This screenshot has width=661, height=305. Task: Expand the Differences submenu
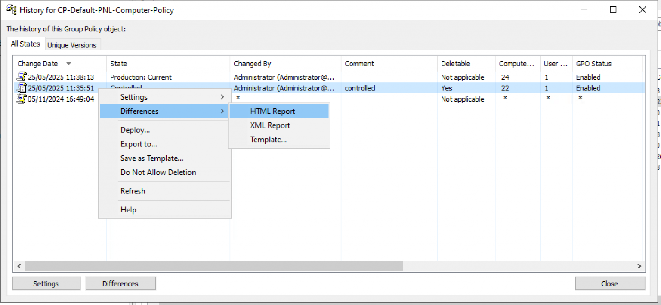[x=139, y=111]
